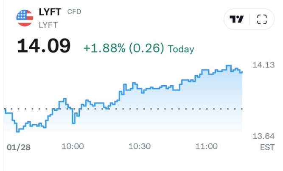Click the 01/28 date label
Screen dimensions: 283x171
19,147
